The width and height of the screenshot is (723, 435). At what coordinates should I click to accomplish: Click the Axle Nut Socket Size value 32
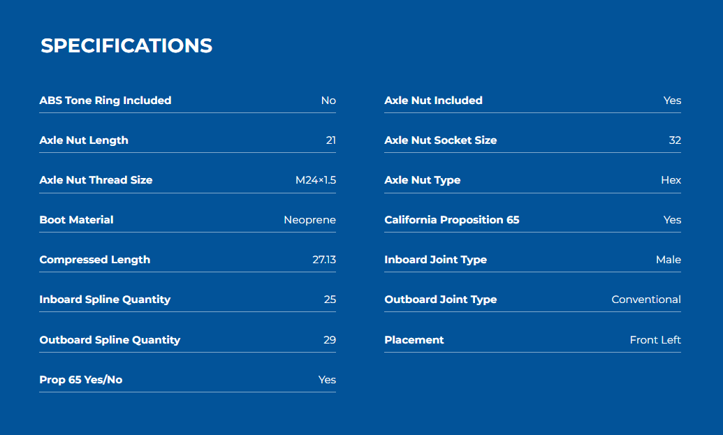675,140
